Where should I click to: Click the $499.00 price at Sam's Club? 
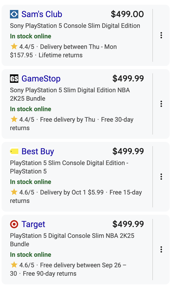pyautogui.click(x=127, y=14)
